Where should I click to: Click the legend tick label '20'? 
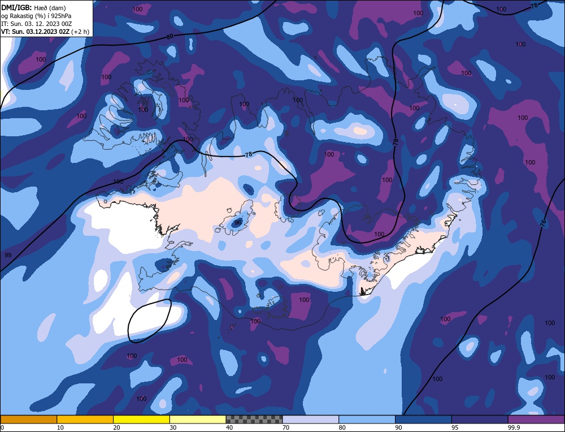pyautogui.click(x=117, y=427)
